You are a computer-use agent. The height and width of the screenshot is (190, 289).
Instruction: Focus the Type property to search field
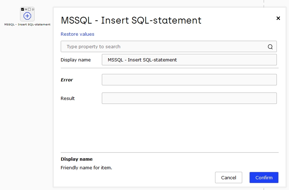[x=169, y=46]
